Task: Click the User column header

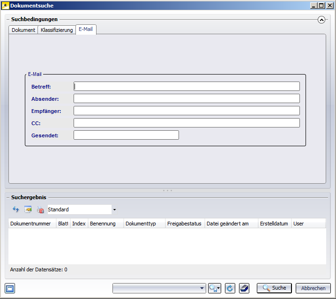Action: click(x=308, y=224)
